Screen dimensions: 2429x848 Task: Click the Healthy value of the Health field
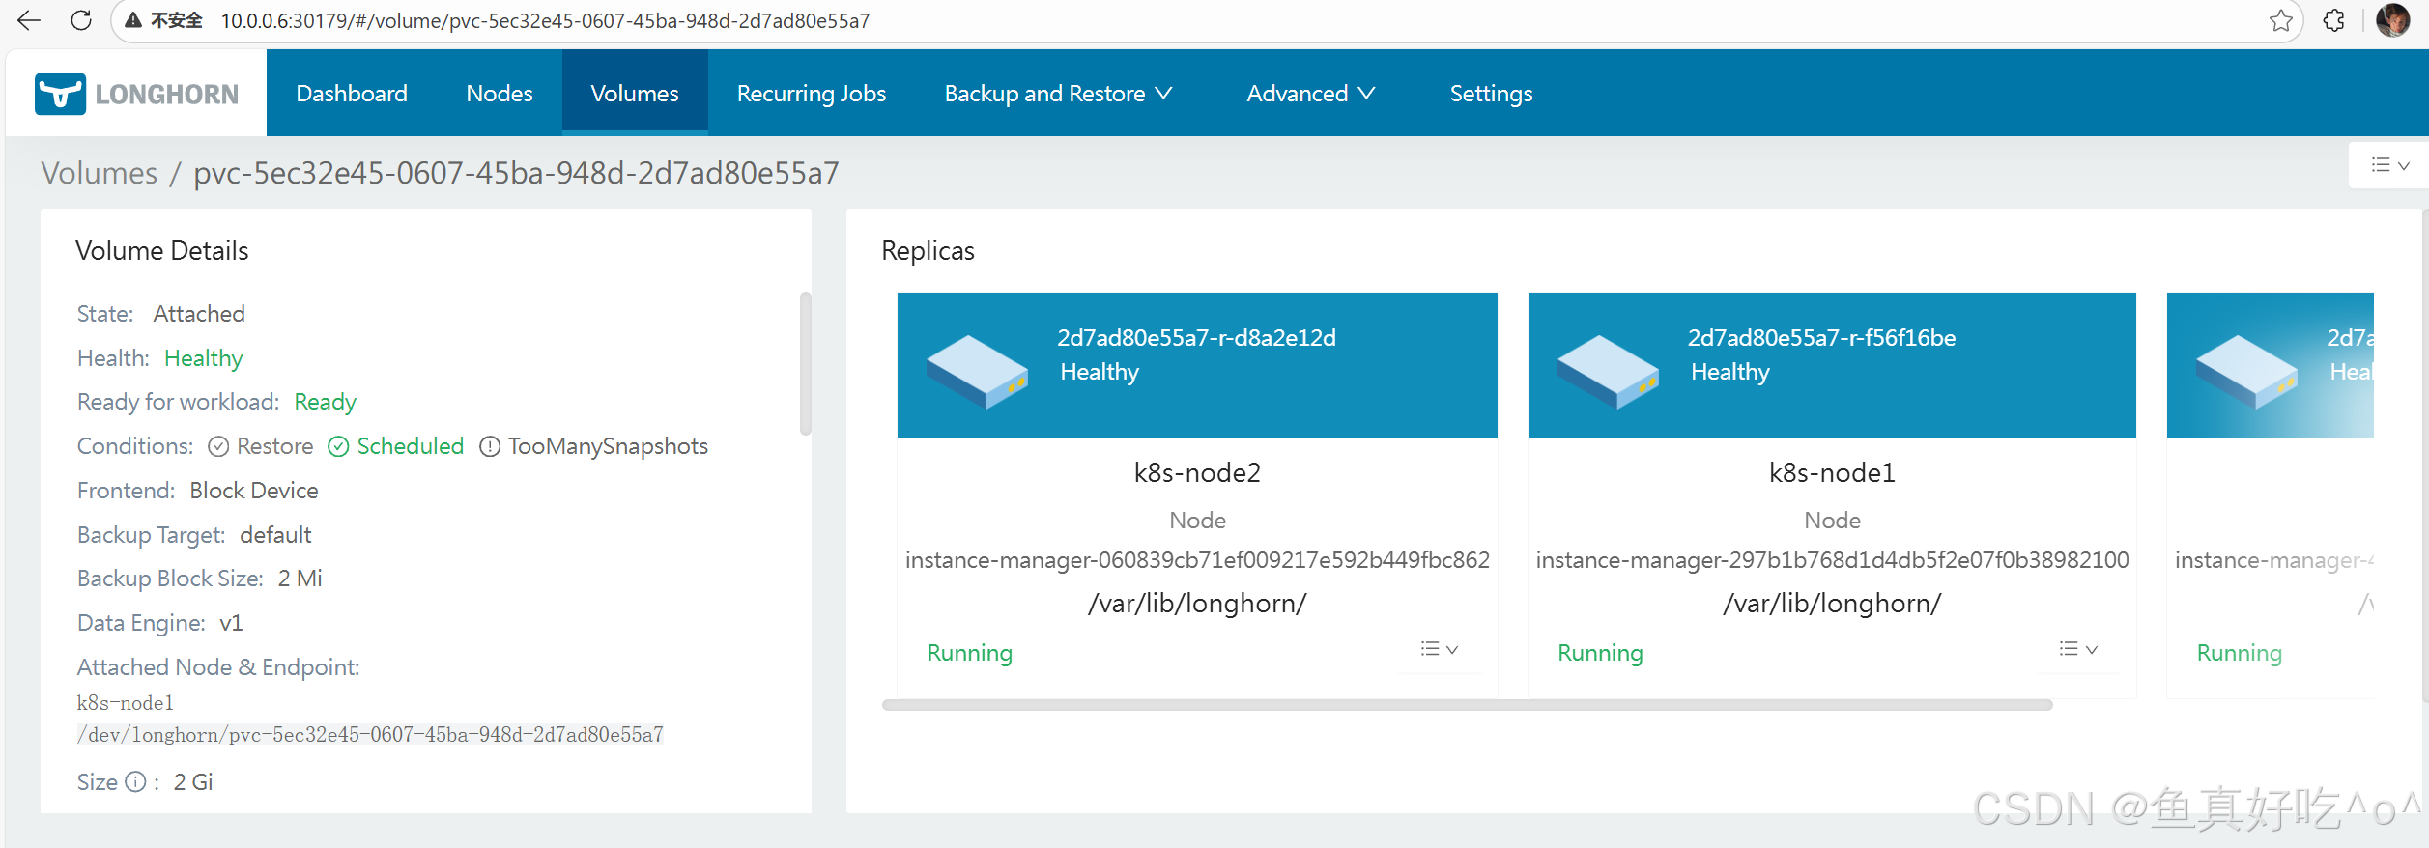203,358
